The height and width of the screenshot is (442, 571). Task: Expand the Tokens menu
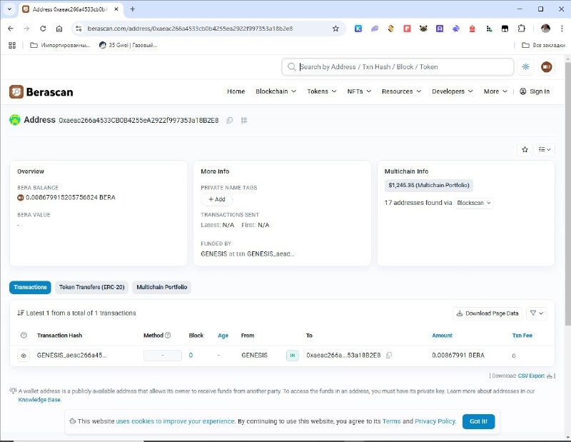point(322,91)
